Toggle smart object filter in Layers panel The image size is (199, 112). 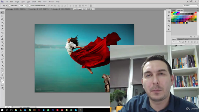pos(195,42)
